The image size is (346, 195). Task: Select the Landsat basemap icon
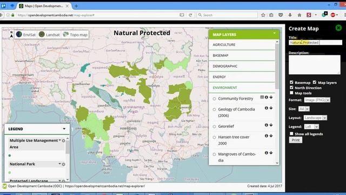[x=42, y=35]
